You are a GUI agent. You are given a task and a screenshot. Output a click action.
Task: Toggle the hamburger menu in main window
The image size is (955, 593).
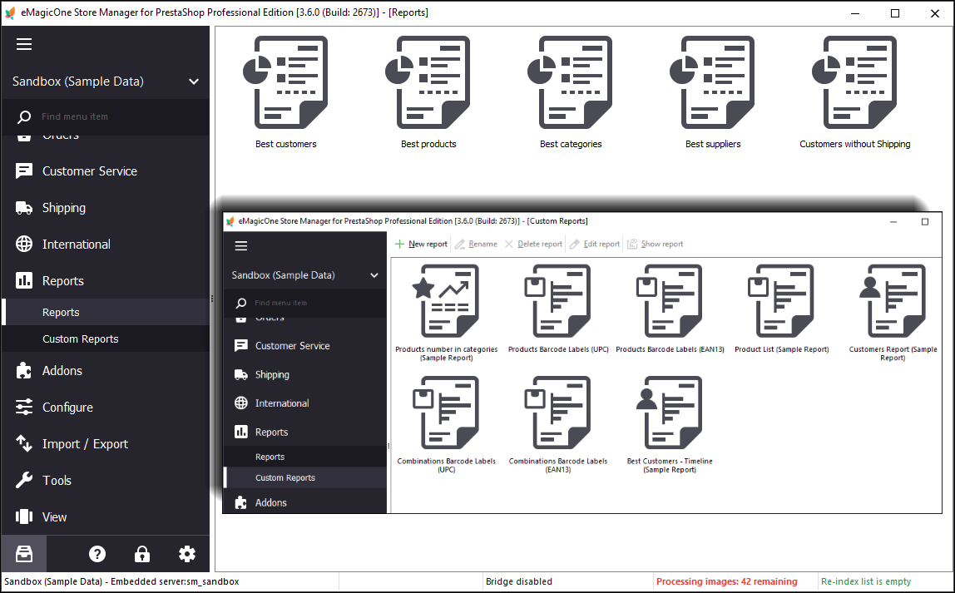(x=24, y=44)
